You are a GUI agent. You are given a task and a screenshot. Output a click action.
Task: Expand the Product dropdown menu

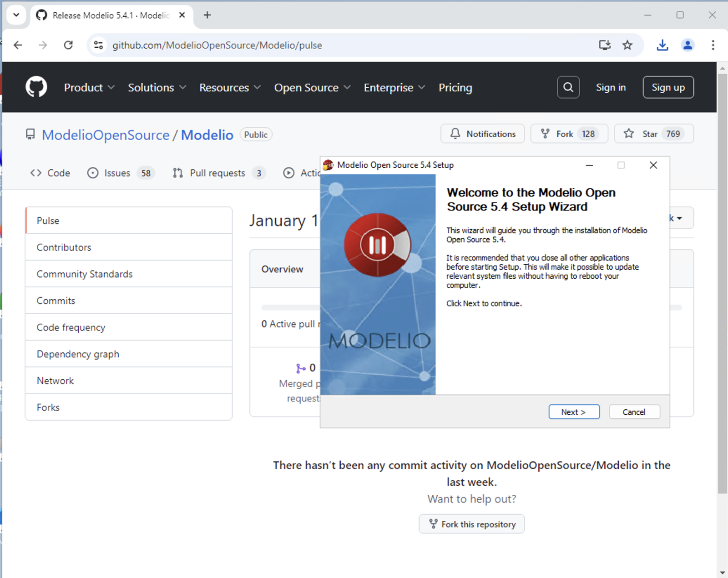pyautogui.click(x=89, y=87)
